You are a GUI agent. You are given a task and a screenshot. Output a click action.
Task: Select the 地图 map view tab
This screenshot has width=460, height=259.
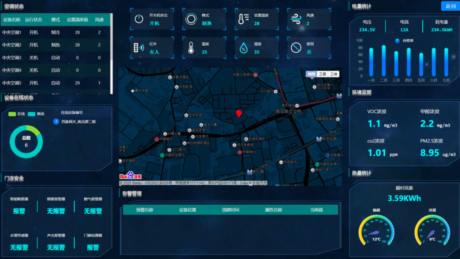311,74
